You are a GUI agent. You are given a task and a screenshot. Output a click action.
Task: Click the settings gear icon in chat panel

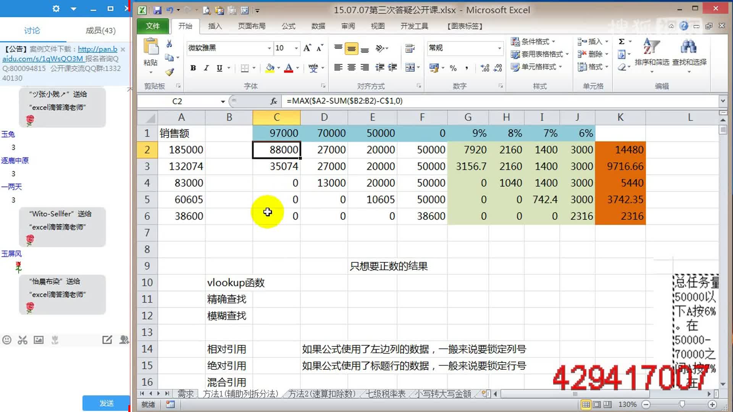(x=56, y=8)
